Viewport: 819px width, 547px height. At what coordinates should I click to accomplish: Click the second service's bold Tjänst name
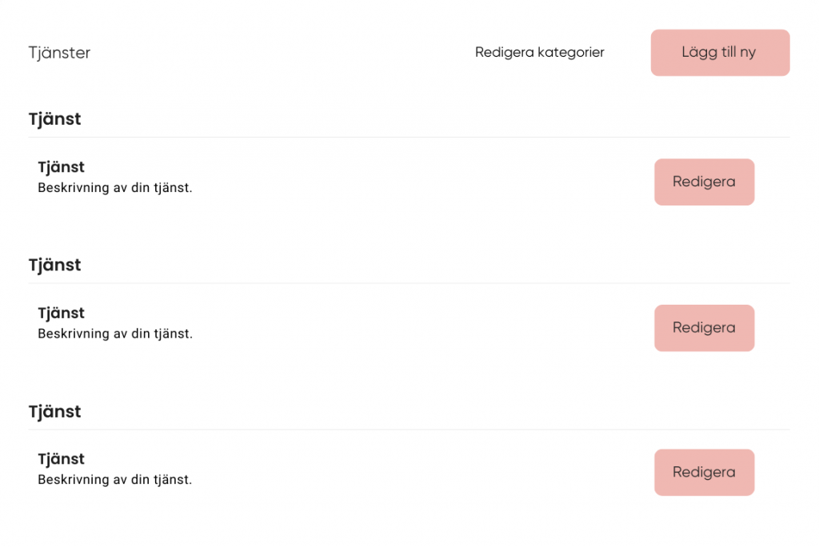pos(61,313)
